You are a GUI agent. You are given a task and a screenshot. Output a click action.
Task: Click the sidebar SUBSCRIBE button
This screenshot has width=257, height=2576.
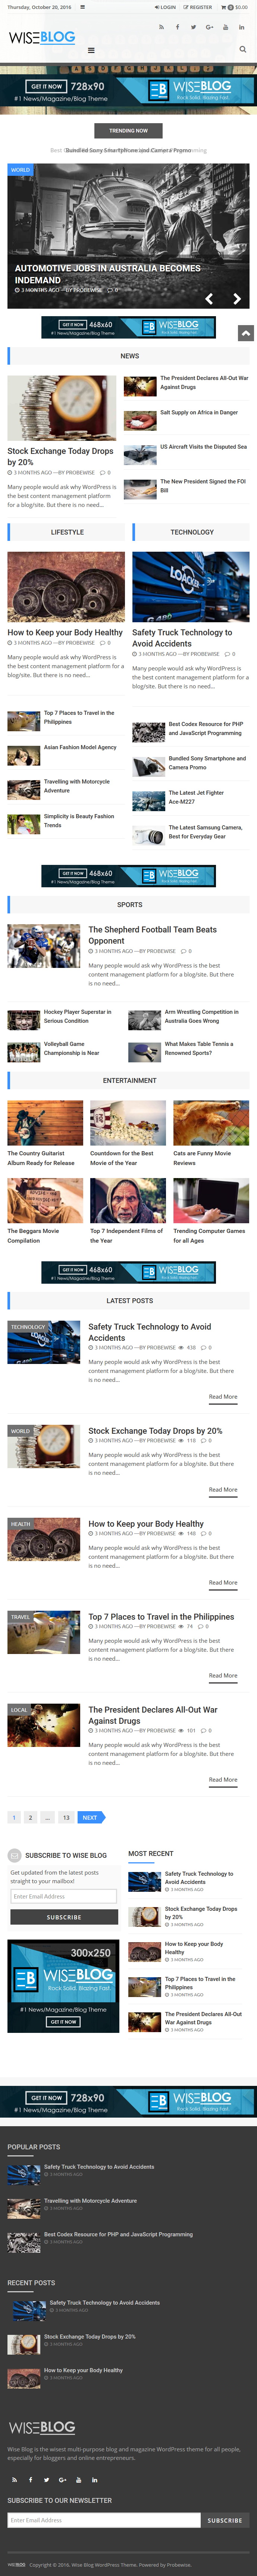pyautogui.click(x=64, y=1917)
